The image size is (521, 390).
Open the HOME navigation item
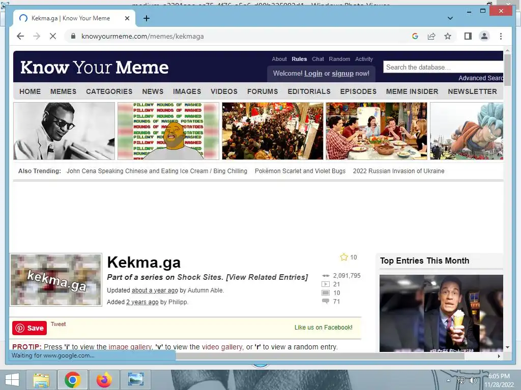(x=30, y=91)
